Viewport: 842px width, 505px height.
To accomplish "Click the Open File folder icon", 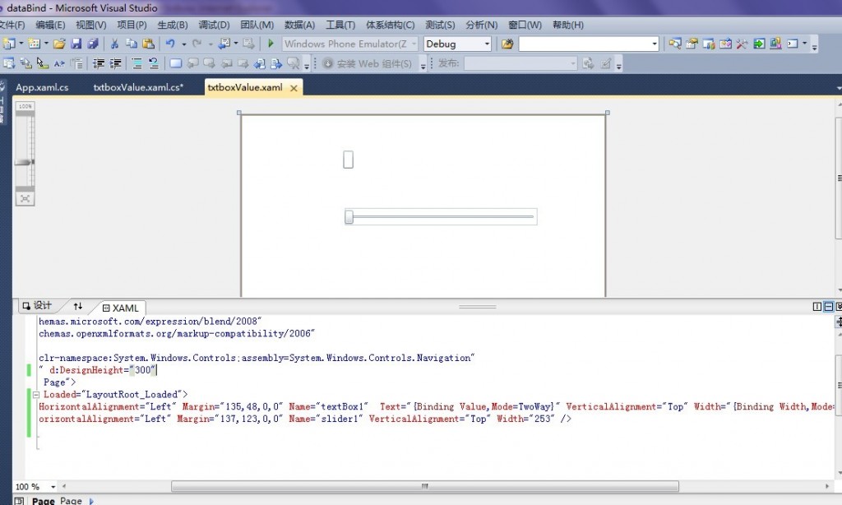I will (59, 44).
